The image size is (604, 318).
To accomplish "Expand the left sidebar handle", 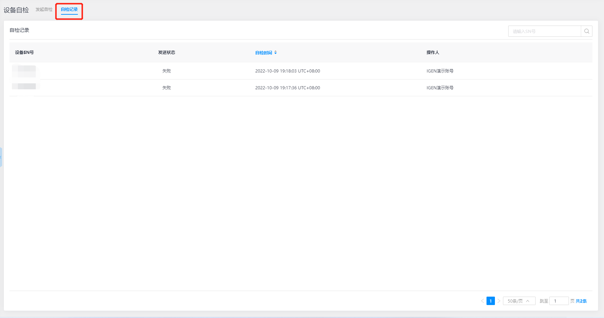I will 1,157.
